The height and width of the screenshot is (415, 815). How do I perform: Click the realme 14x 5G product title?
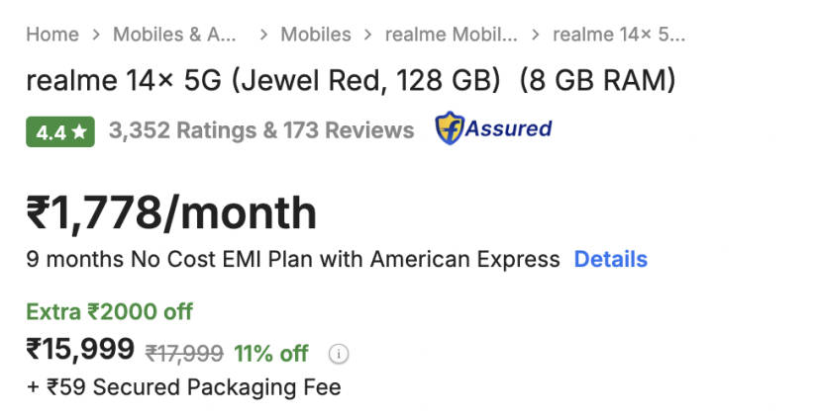coord(351,80)
